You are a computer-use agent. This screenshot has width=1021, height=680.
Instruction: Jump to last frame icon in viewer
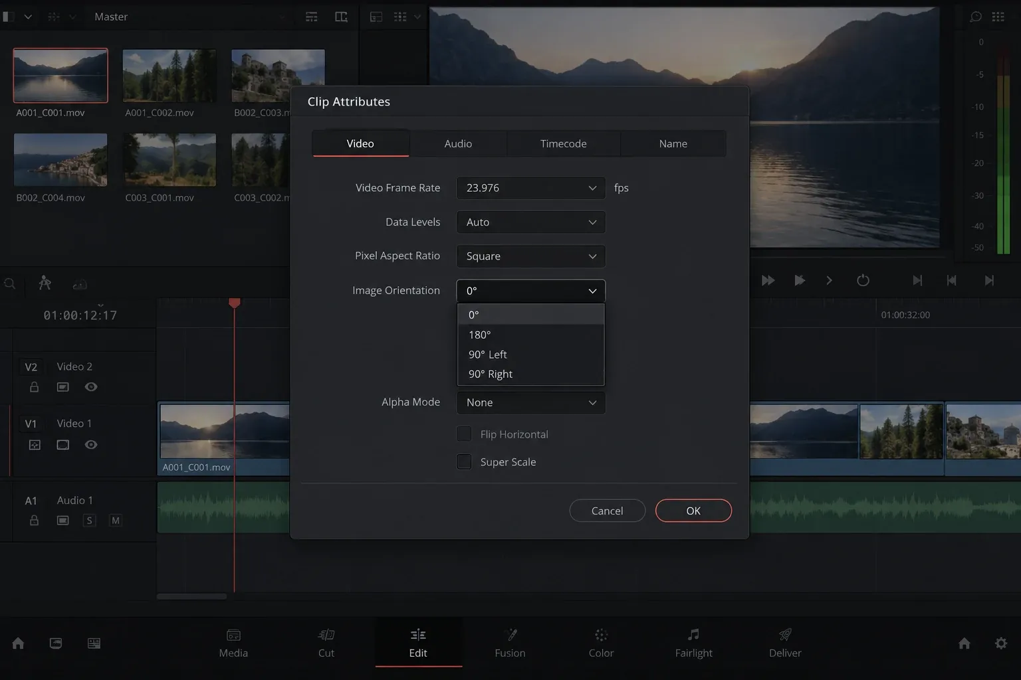tap(989, 280)
